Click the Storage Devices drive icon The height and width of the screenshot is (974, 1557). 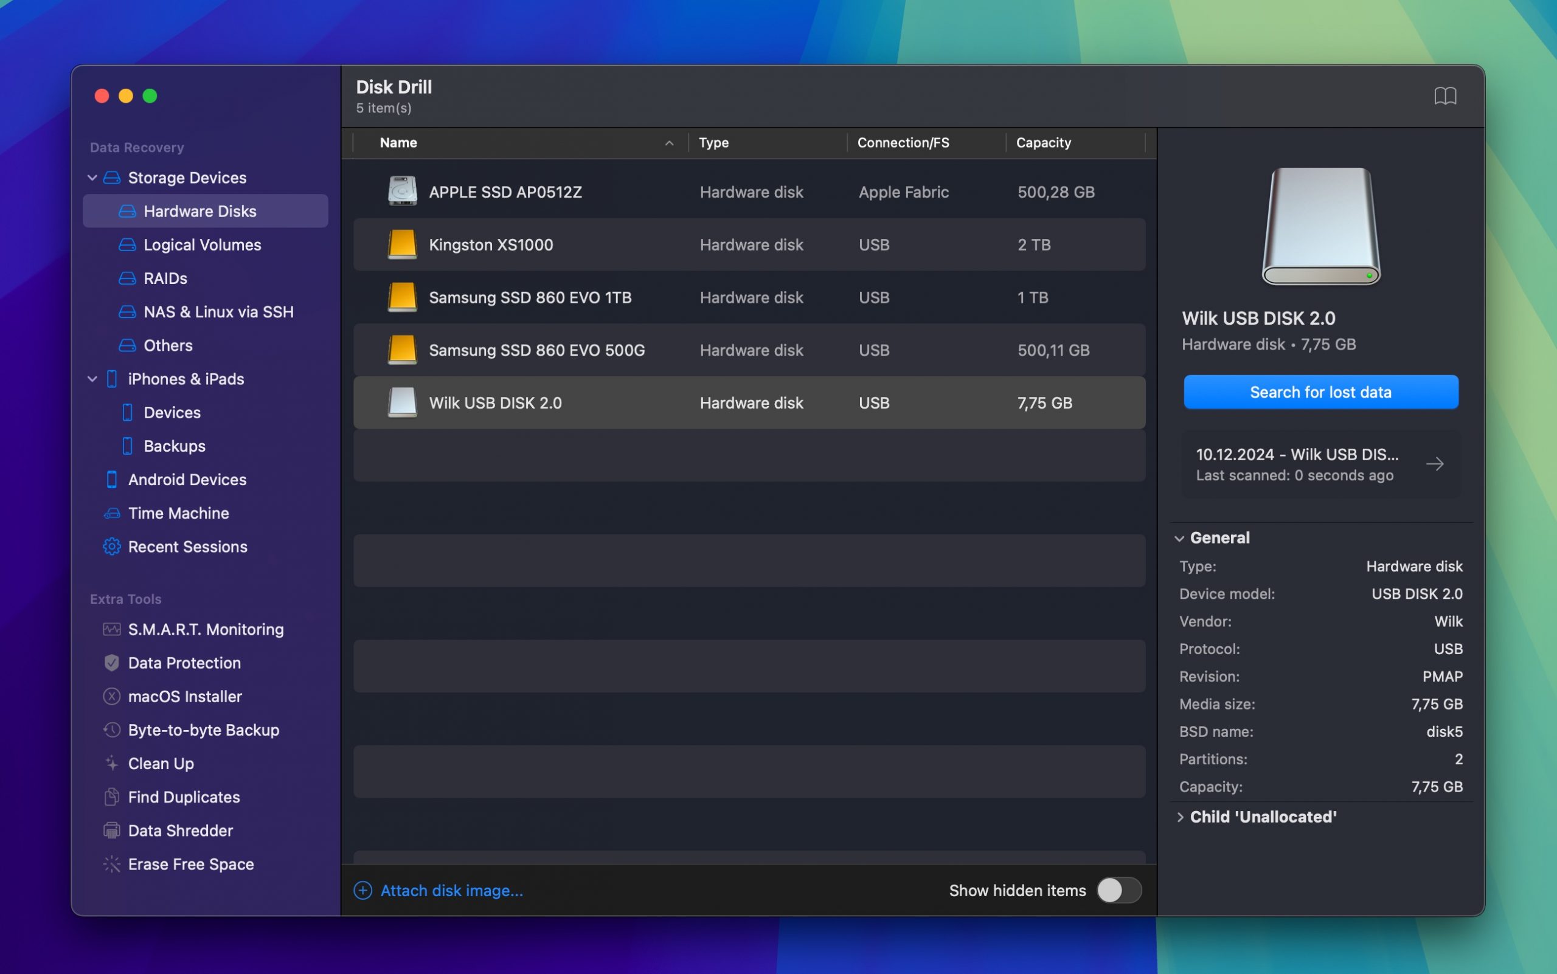[x=111, y=177]
